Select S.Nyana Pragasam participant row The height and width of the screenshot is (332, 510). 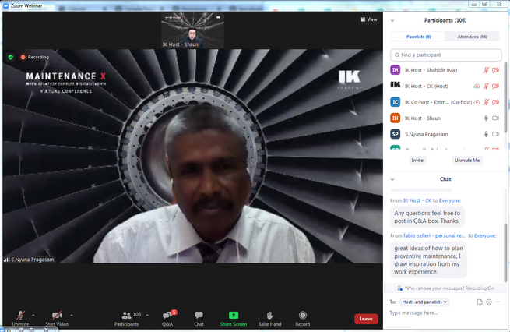point(447,134)
